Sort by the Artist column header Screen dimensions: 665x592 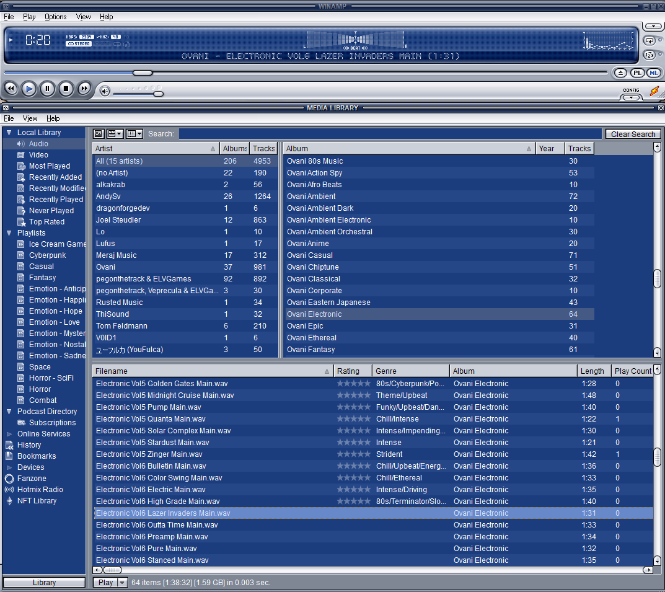(x=156, y=148)
